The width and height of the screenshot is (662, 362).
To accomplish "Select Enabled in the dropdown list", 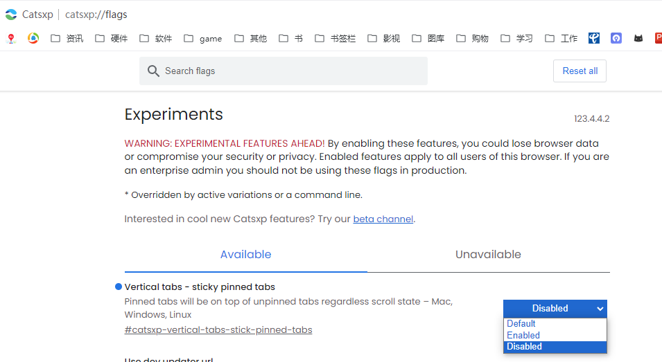I will coord(555,335).
